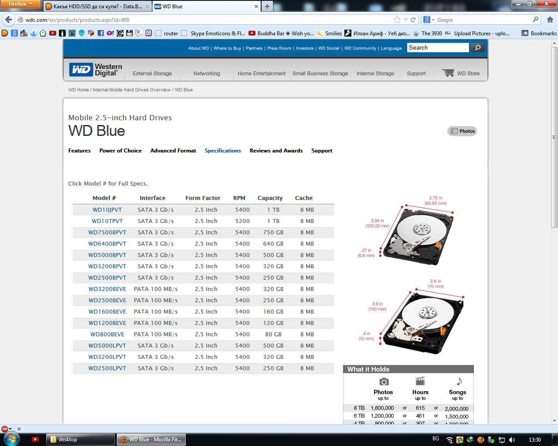This screenshot has height=446, width=558.
Task: Click the WD Community link
Action: click(360, 48)
